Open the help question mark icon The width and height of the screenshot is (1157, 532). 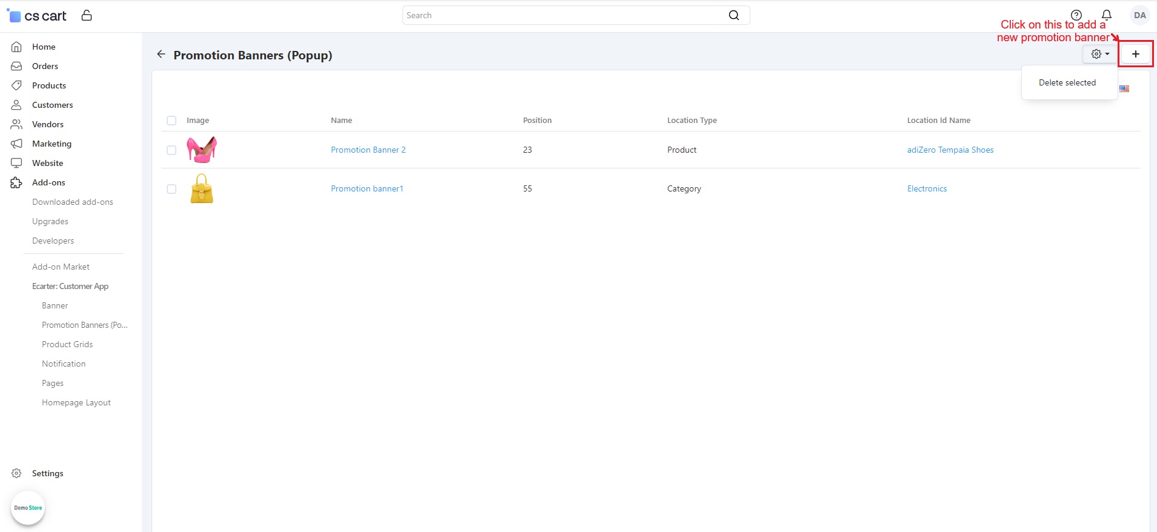(1076, 15)
